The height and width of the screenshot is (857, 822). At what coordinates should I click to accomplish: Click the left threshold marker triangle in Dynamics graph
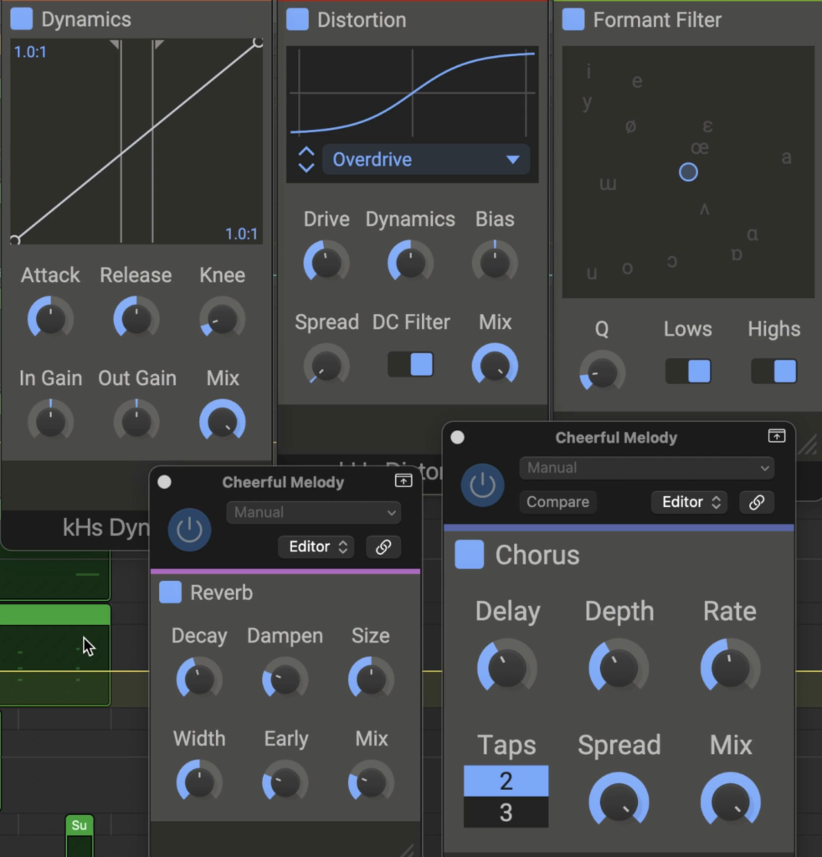point(116,44)
